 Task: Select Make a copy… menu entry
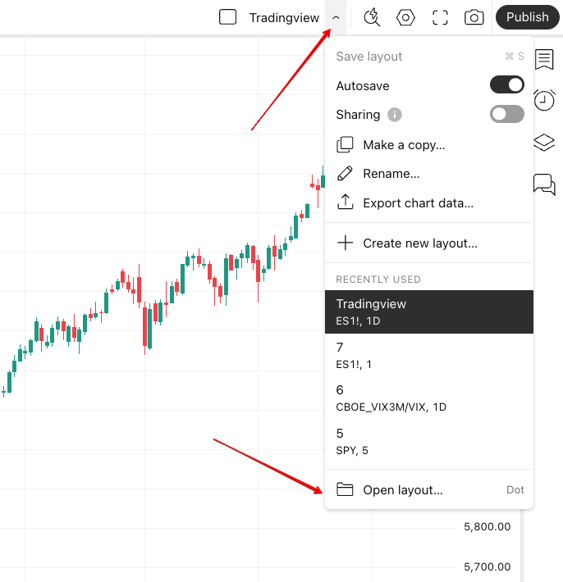[429, 145]
